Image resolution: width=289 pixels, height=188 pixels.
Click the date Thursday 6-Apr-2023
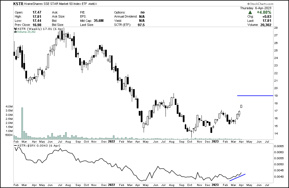(x=256, y=8)
